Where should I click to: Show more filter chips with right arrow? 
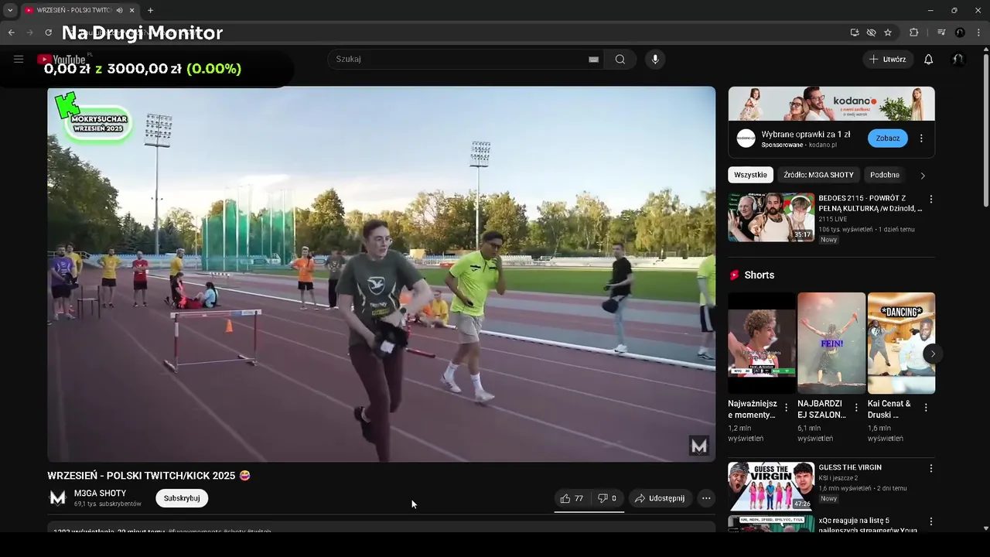922,176
